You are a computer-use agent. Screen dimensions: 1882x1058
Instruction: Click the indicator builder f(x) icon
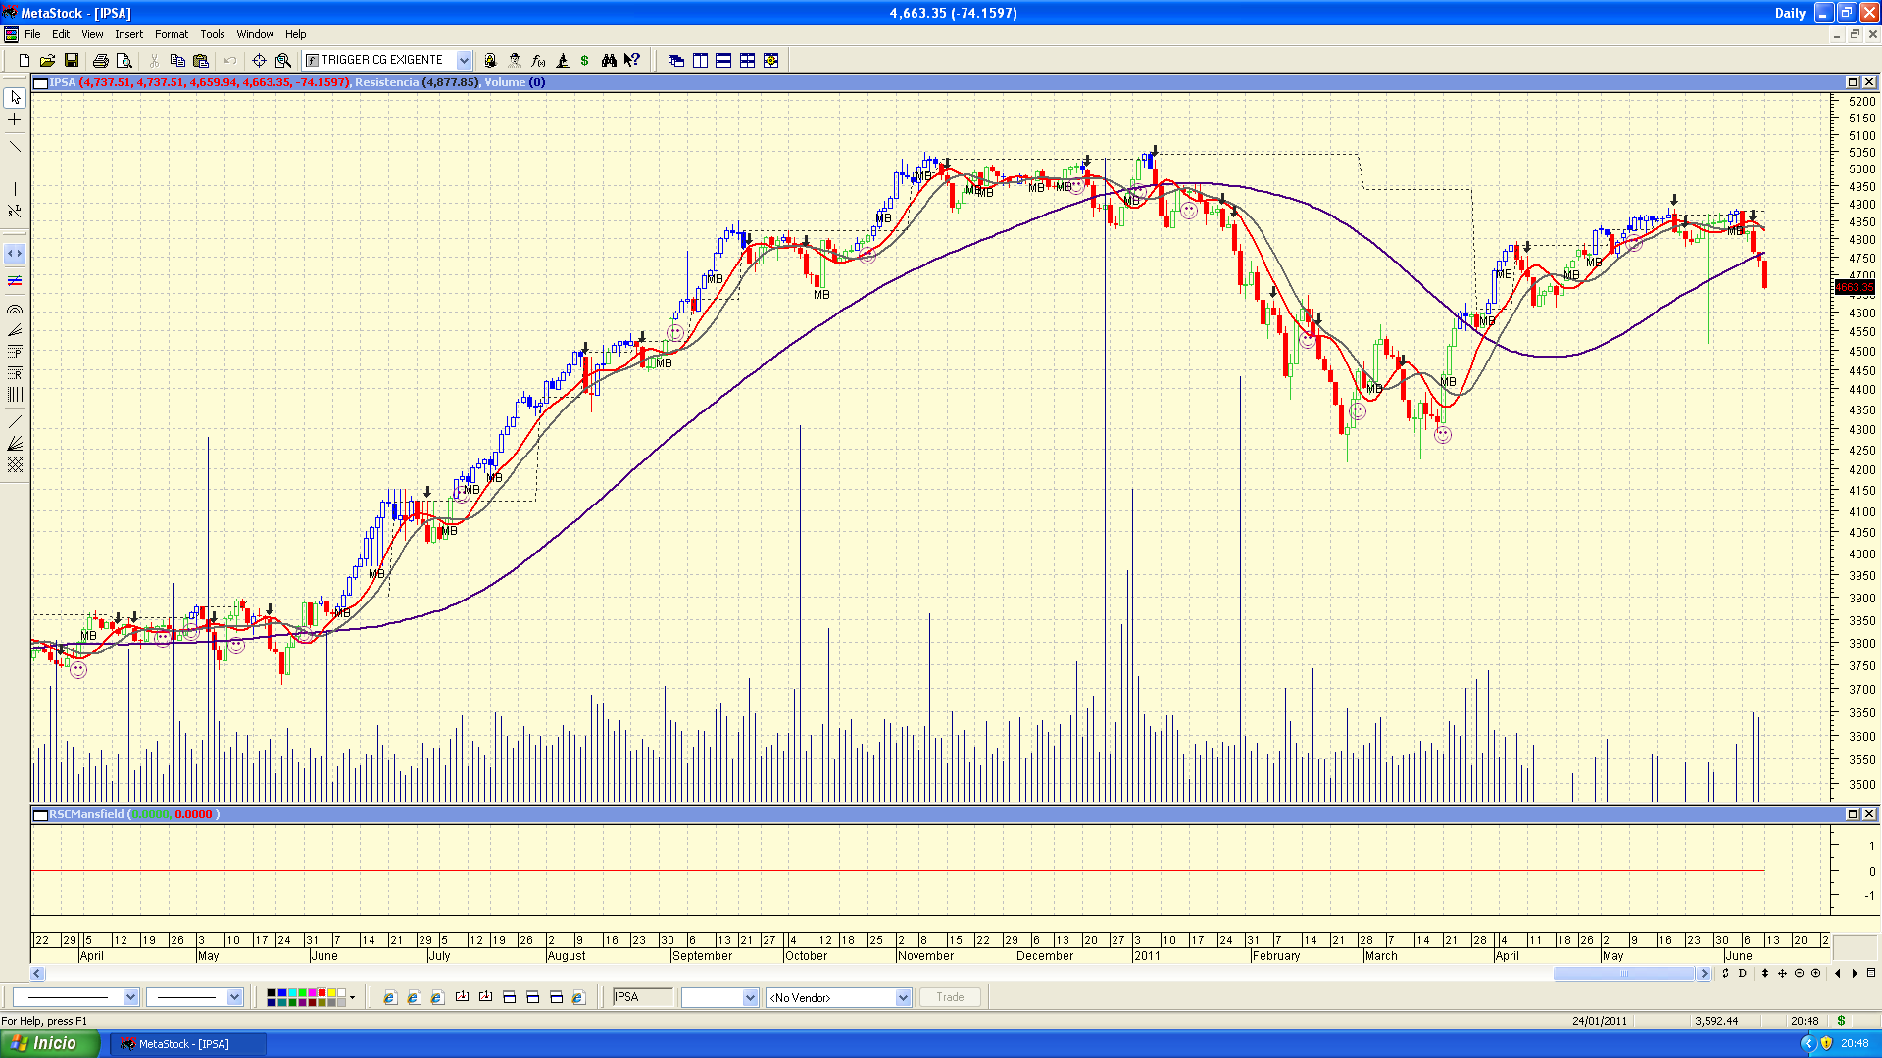pyautogui.click(x=538, y=61)
